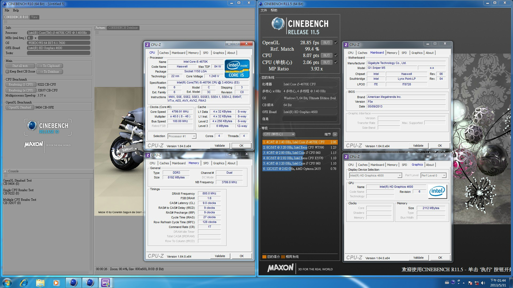Open the 帮助 menu in Cinebench R11.5
The width and height of the screenshot is (513, 288).
(274, 10)
